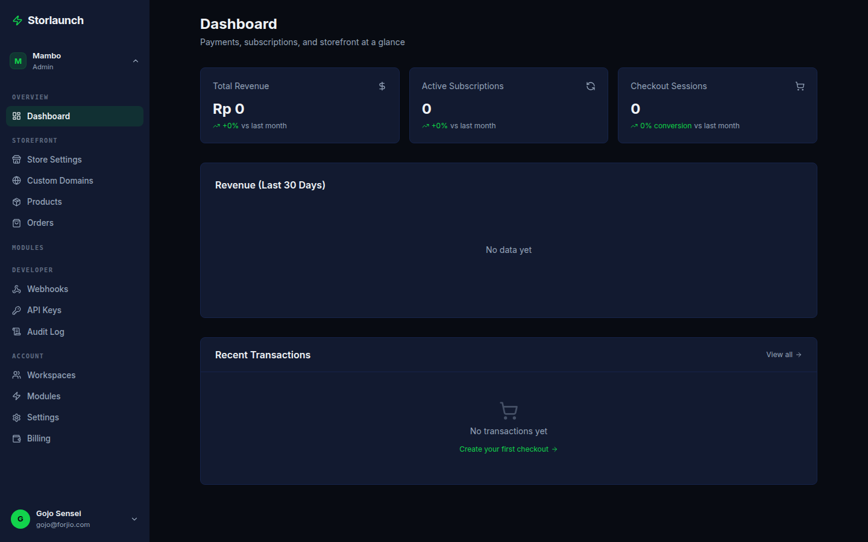Click the Rp 0 revenue value
Image resolution: width=868 pixels, height=542 pixels.
[228, 109]
